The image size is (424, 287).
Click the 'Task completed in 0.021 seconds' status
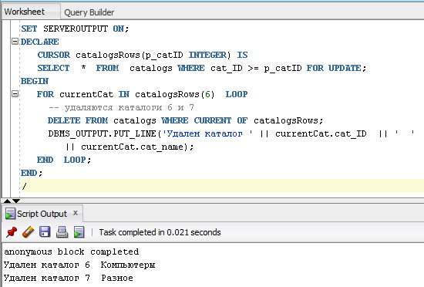click(160, 232)
